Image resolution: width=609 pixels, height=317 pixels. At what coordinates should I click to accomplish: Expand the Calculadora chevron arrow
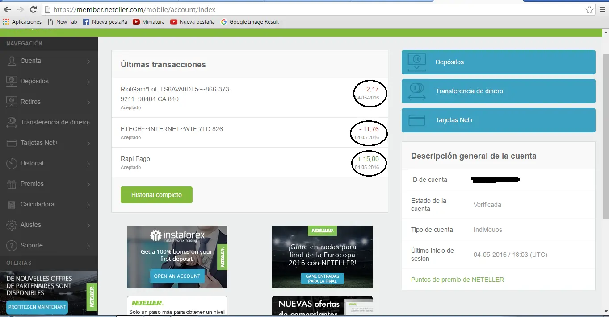(88, 205)
